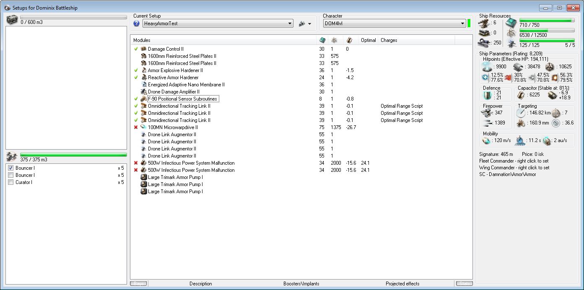Toggle the active state of Reactive Armor Hardener

click(x=136, y=78)
